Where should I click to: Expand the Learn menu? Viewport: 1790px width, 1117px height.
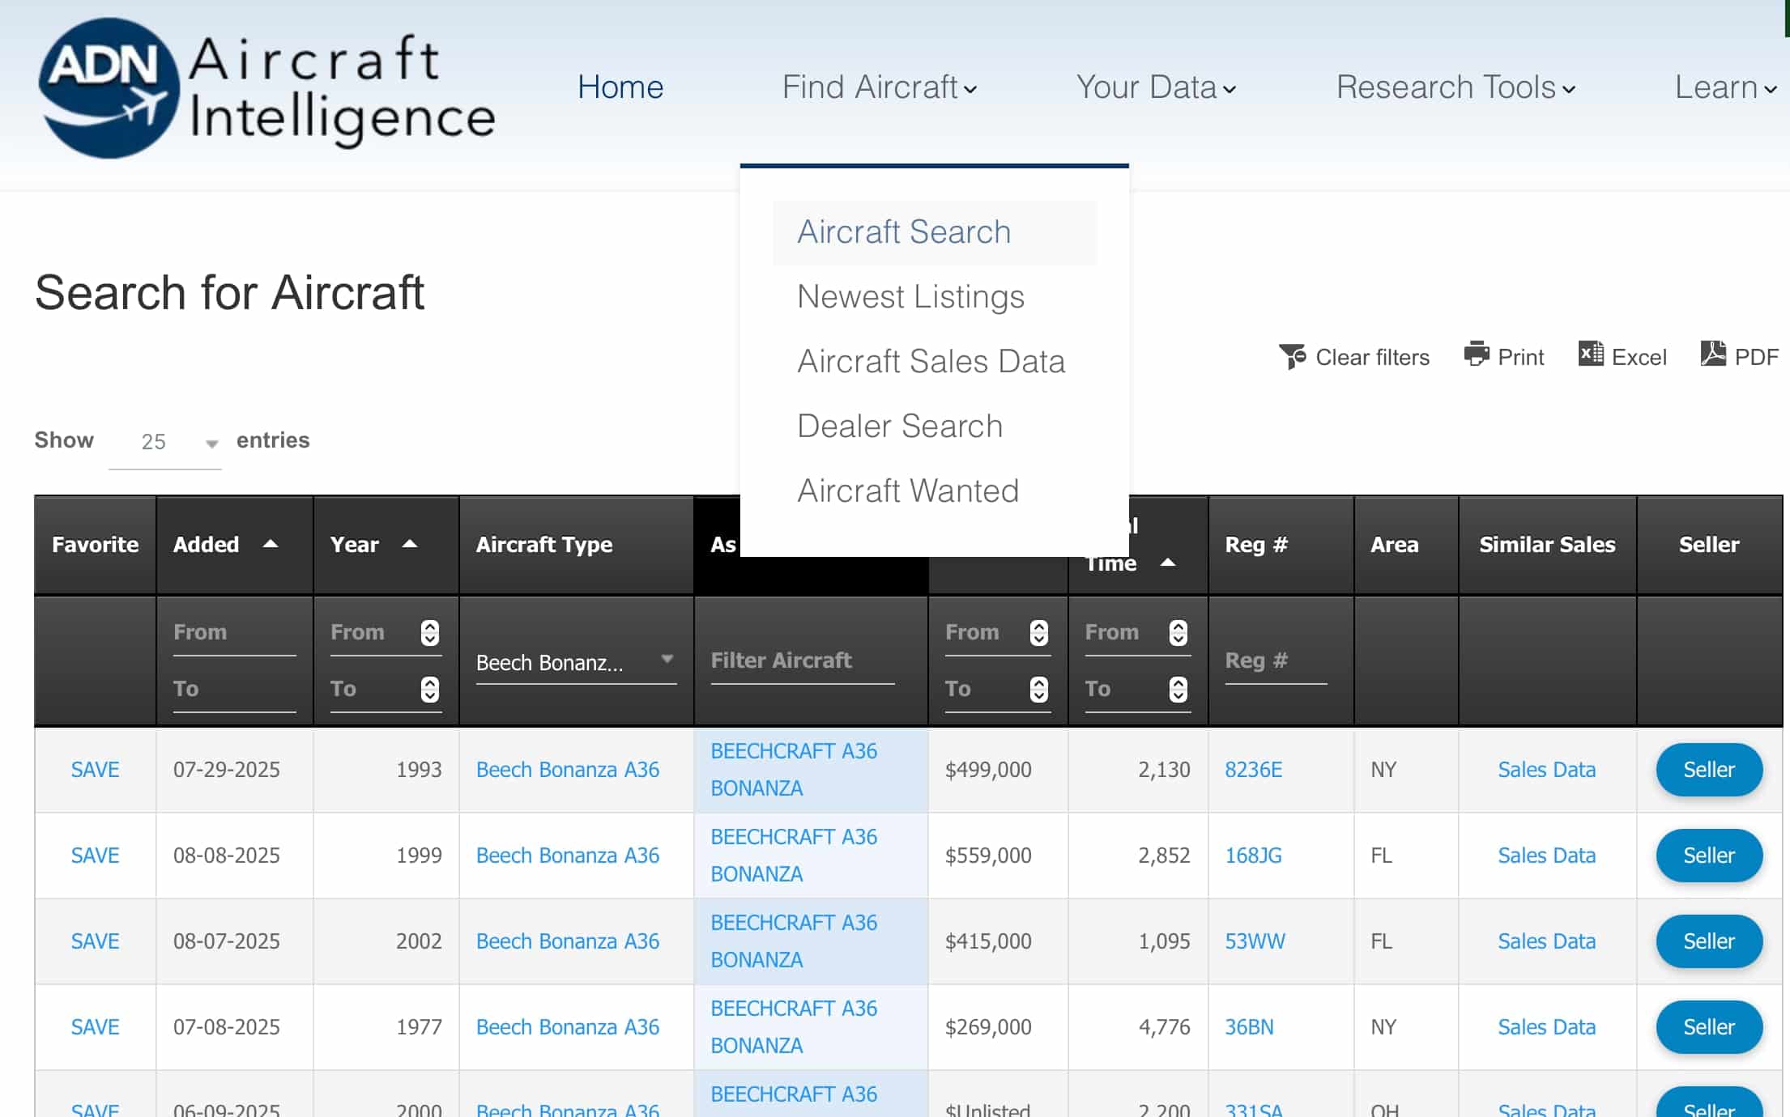click(1725, 87)
